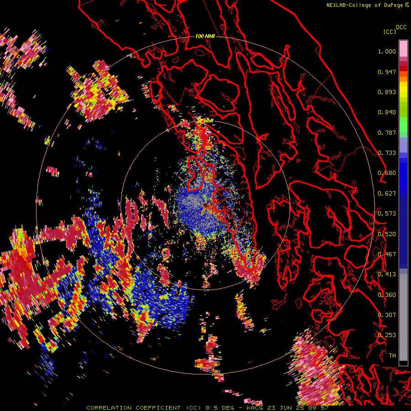Screen dimensions: 411x411
Task: Pick the light pink segment of color bar
Action: point(403,48)
